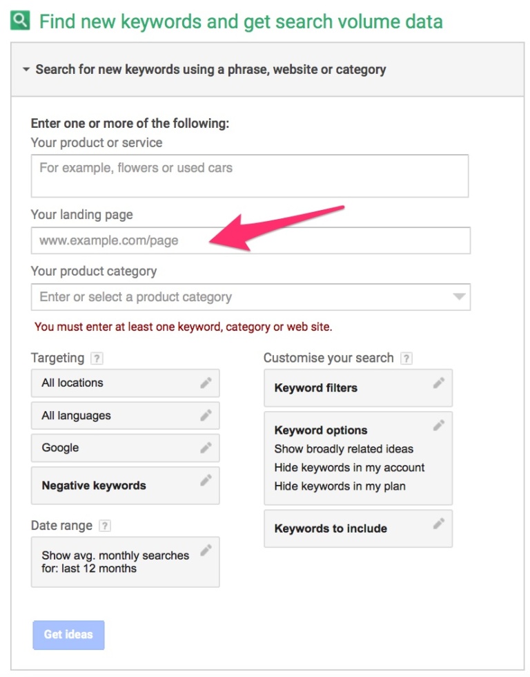
Task: Edit Negative keywords with pencil icon
Action: pyautogui.click(x=206, y=480)
